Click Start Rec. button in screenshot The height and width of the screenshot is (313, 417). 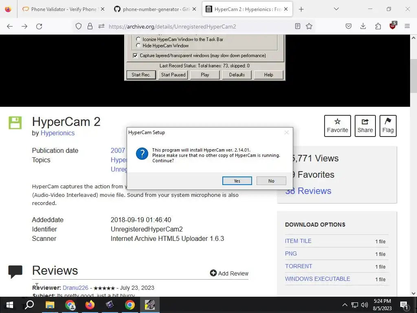(141, 75)
